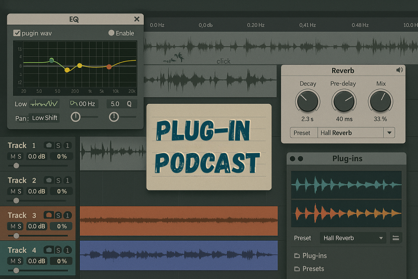The image size is (418, 279).
Task: Click the orange waveform in Plug-ins panel
Action: click(346, 213)
